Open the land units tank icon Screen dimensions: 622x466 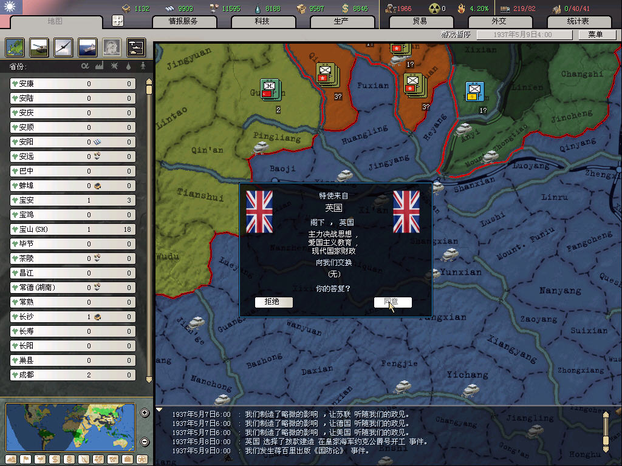pyautogui.click(x=39, y=47)
